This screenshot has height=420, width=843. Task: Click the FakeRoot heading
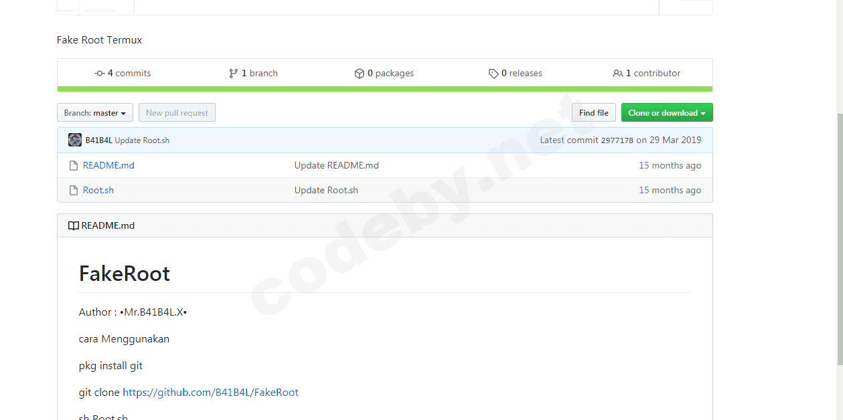click(125, 274)
